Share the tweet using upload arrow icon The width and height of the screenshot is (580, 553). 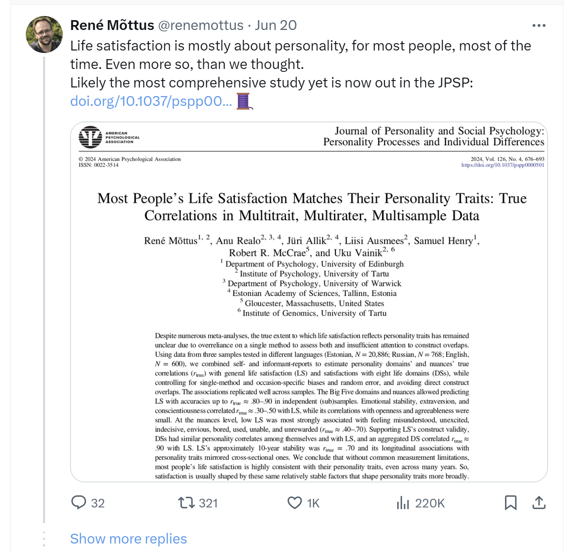pos(539,503)
